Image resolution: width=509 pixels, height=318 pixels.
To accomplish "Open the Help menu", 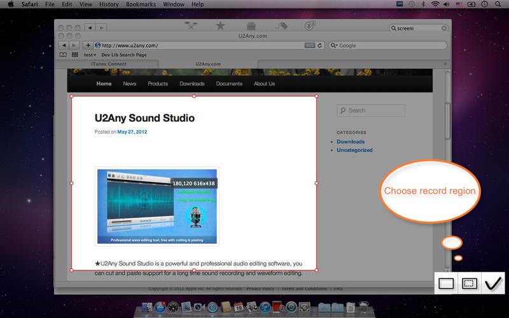I will [198, 4].
